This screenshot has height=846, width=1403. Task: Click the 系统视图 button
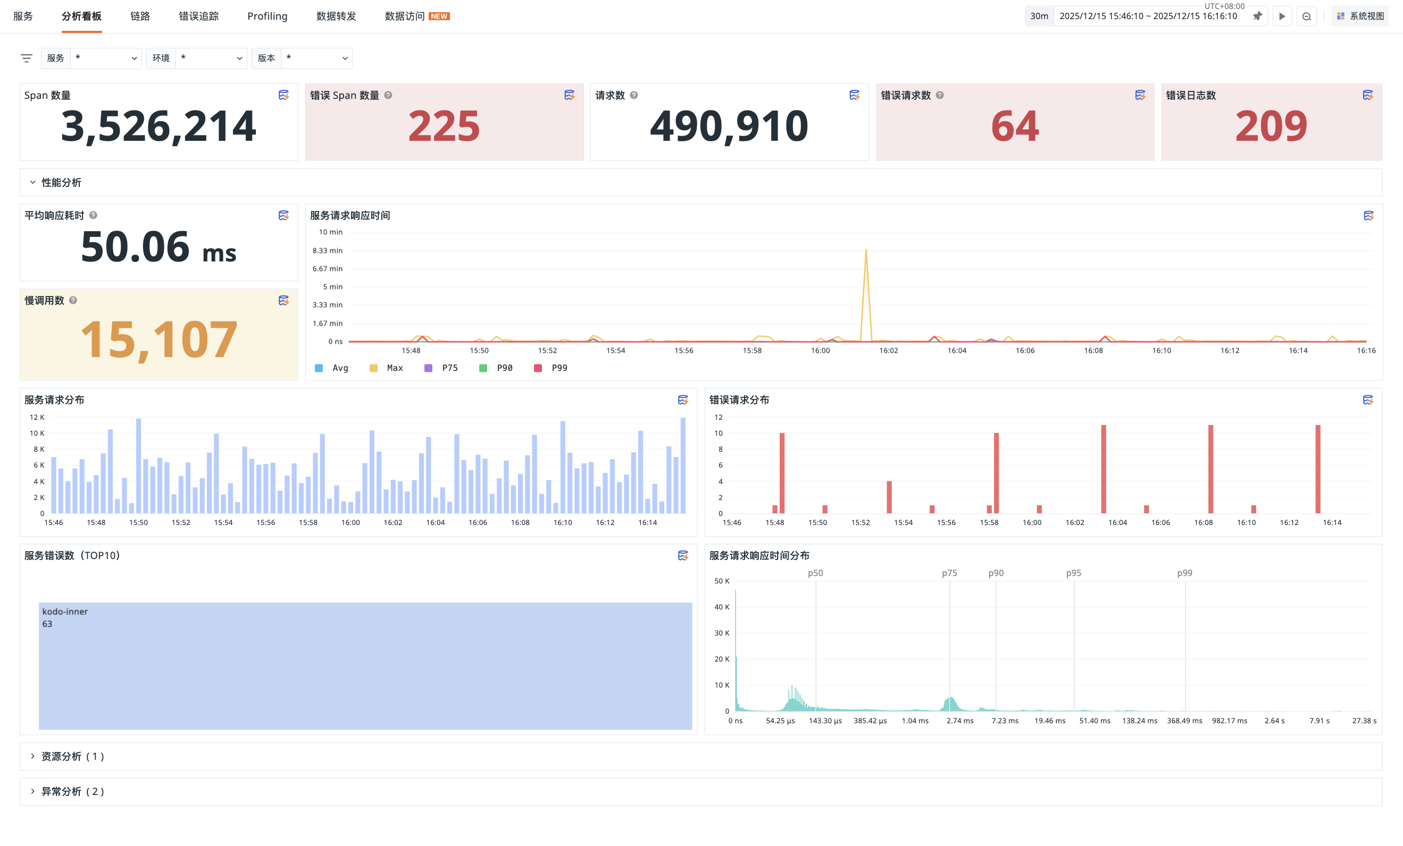1360,16
